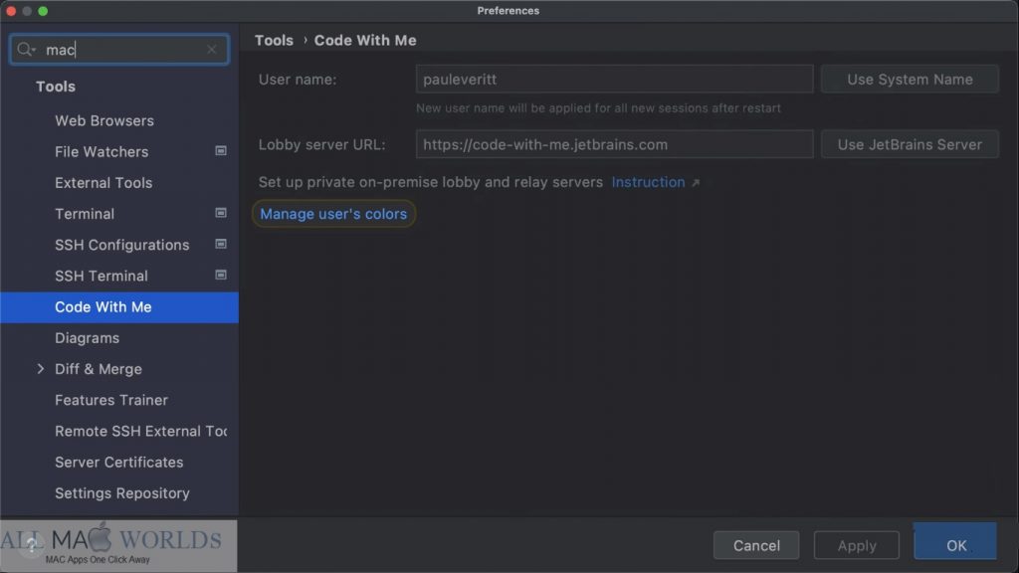1019x573 pixels.
Task: Open Diagrams settings
Action: coord(88,338)
